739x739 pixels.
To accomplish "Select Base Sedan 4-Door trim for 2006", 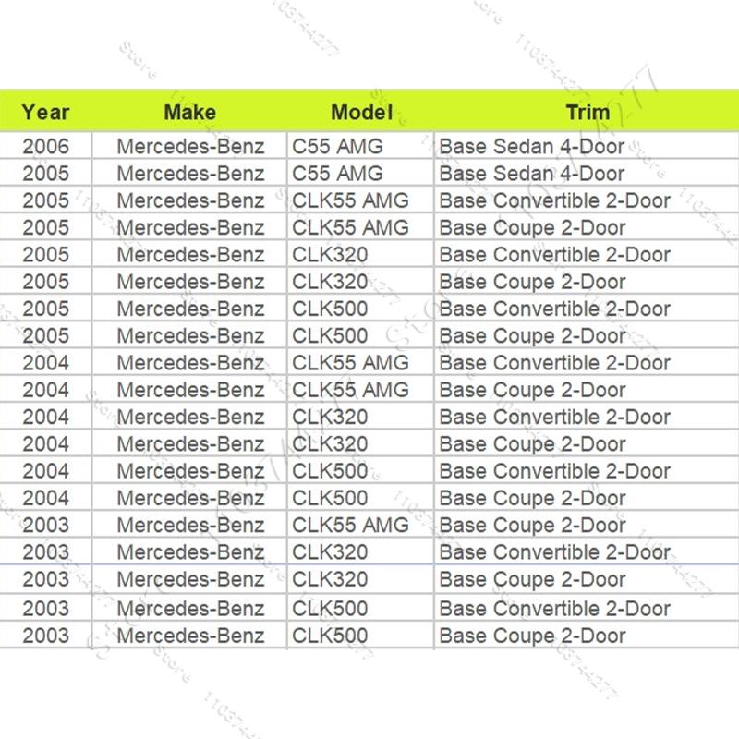I will [x=531, y=146].
